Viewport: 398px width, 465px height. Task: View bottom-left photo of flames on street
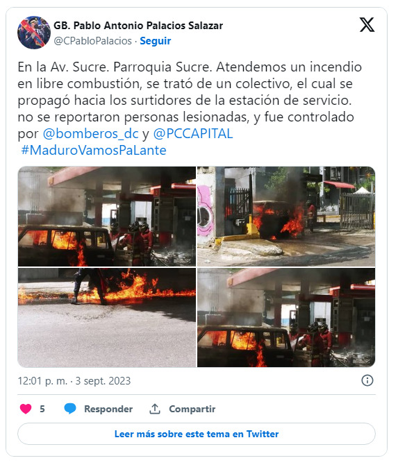107,318
